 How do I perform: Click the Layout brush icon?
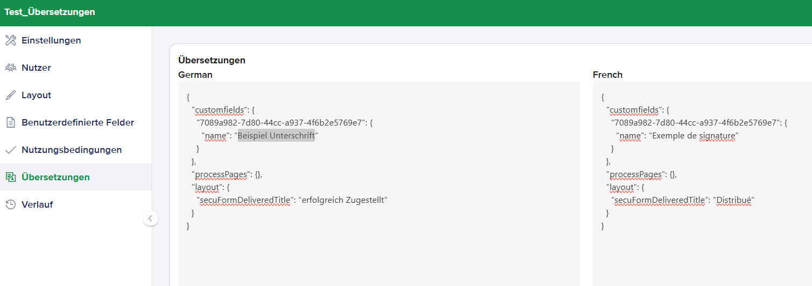11,95
